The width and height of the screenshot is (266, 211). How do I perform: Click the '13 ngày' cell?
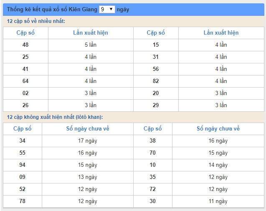click(x=88, y=177)
